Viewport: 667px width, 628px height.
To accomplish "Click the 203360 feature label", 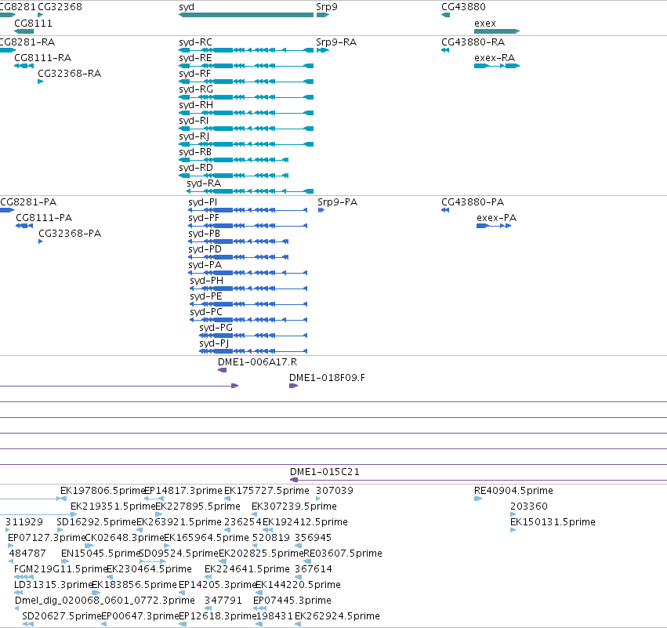I will (529, 506).
